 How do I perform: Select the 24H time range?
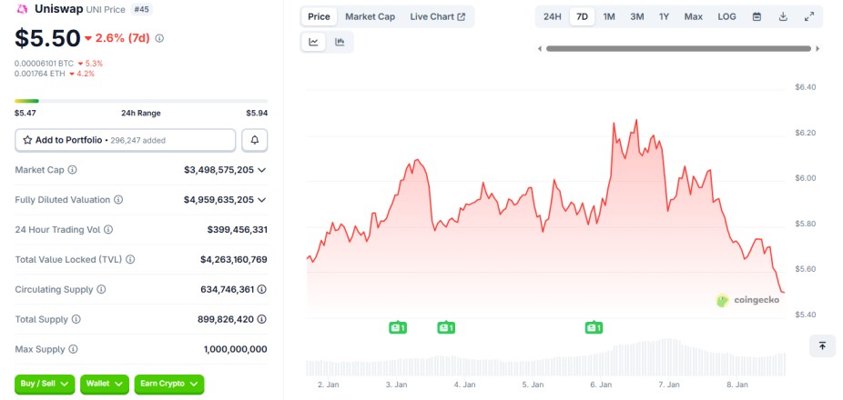click(x=553, y=16)
